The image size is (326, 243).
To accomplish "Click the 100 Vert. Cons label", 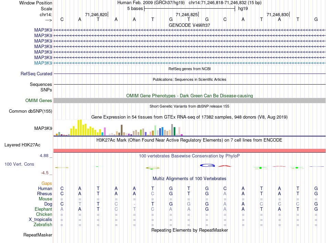I will click(19, 164).
